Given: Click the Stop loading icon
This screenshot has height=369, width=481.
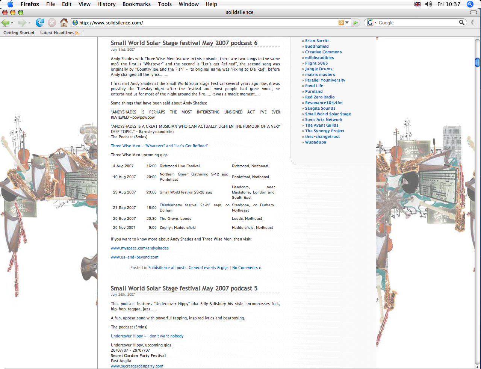Looking at the screenshot, I should pyautogui.click(x=52, y=23).
